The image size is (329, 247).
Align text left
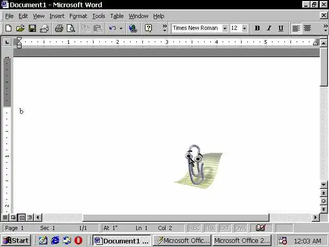tap(296, 28)
